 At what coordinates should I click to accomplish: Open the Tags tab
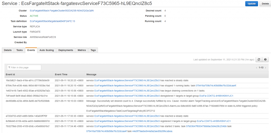93,50
